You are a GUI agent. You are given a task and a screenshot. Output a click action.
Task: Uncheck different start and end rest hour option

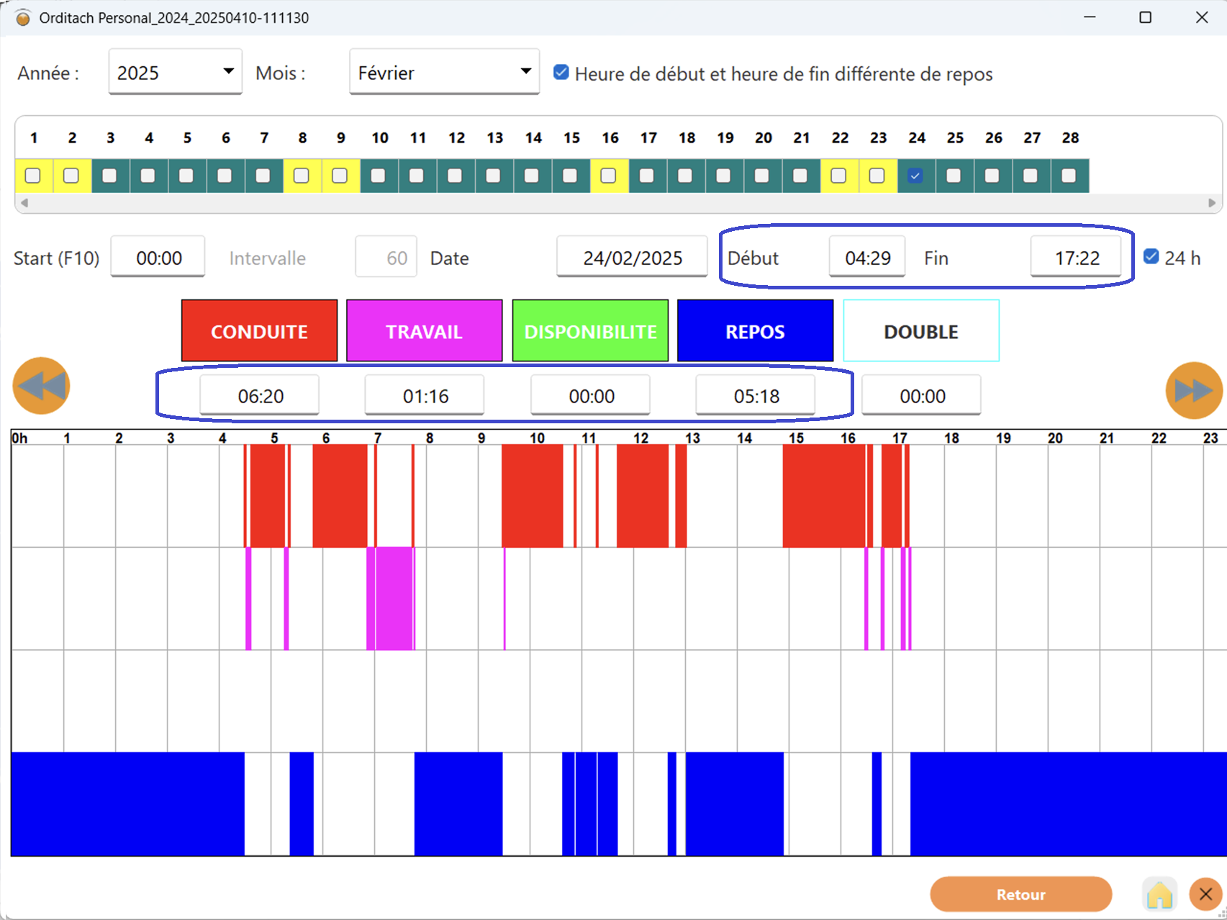click(x=561, y=73)
